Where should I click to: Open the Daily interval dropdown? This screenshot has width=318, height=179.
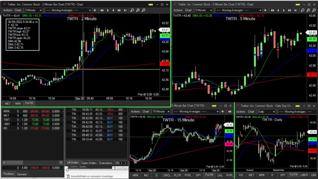(266, 112)
